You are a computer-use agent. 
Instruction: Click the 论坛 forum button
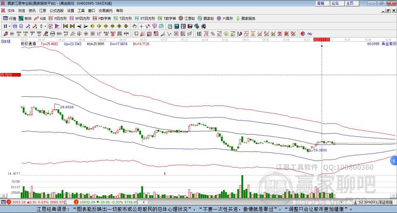(337, 3)
